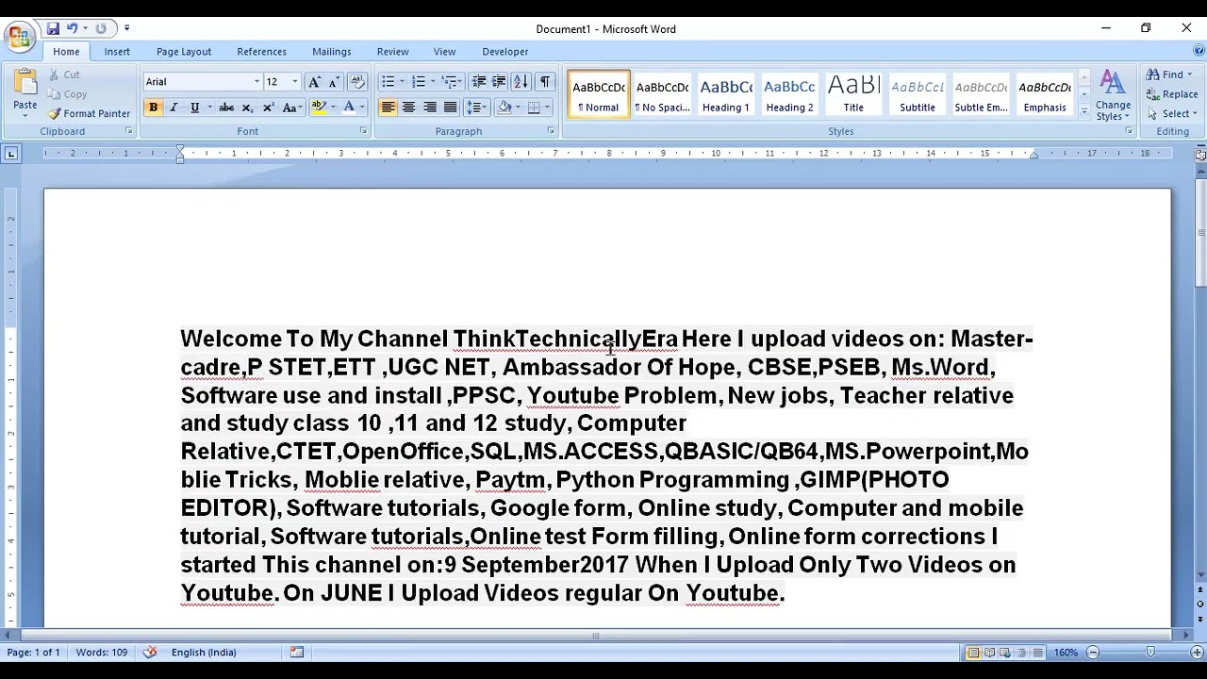The image size is (1207, 679).
Task: Click the zoom slider handle
Action: (1150, 653)
